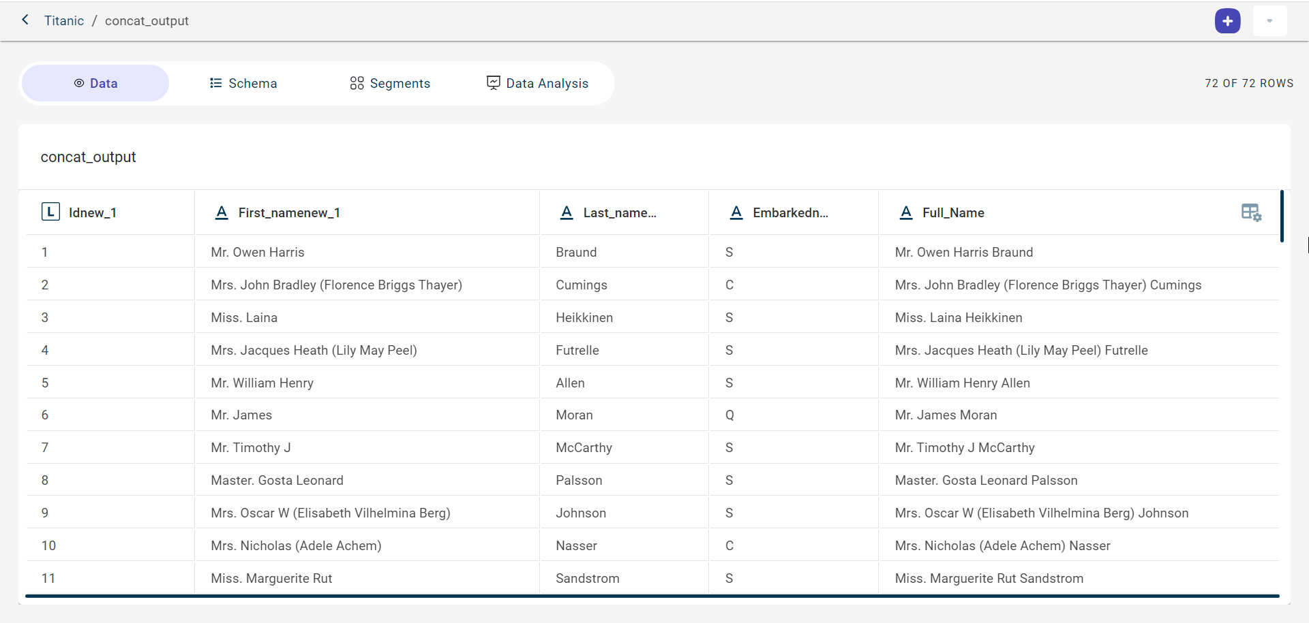The height and width of the screenshot is (623, 1309).
Task: Click the purple plus add button
Action: tap(1227, 21)
